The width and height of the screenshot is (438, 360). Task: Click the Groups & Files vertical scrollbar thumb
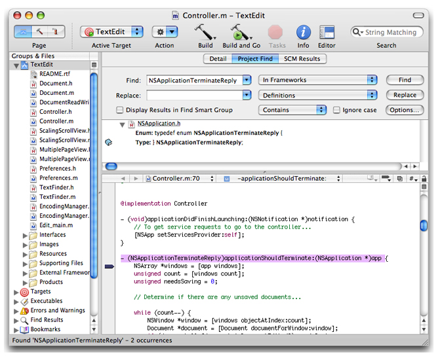pos(94,175)
